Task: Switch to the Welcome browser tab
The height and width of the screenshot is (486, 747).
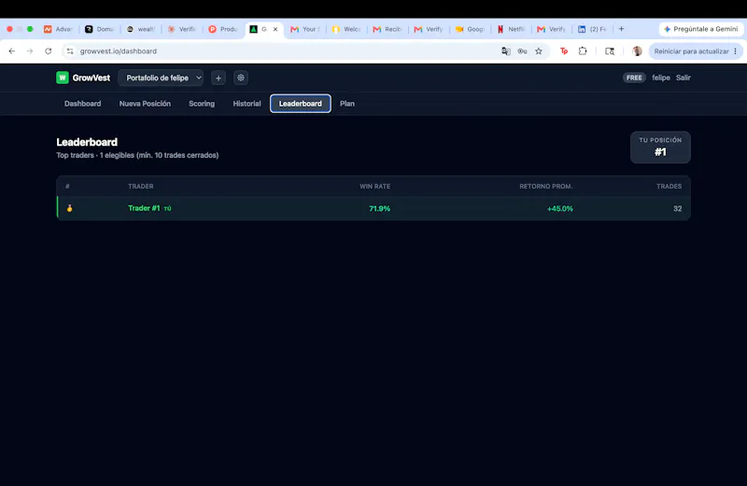Action: (346, 29)
